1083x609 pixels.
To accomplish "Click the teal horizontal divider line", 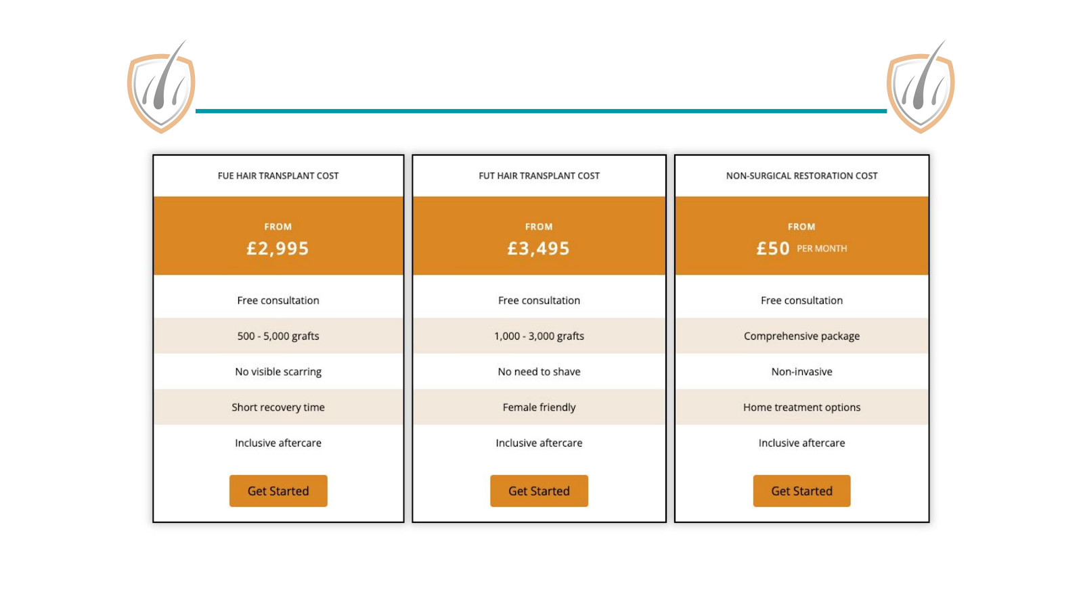I will pos(541,111).
